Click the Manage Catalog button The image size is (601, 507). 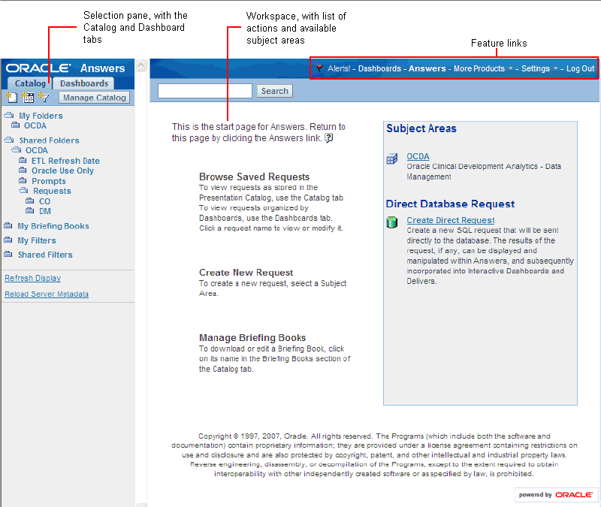(x=95, y=98)
